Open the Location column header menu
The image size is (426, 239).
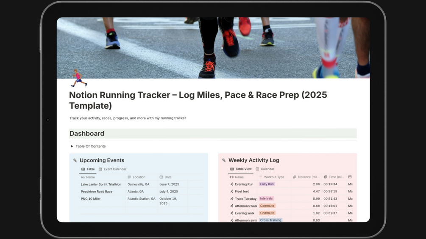[142, 177]
